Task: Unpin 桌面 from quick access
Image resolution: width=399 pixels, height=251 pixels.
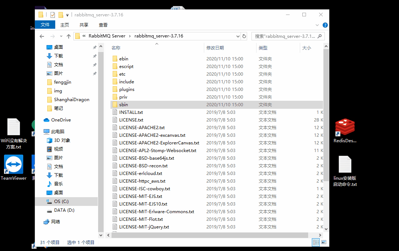Action: coord(94,47)
